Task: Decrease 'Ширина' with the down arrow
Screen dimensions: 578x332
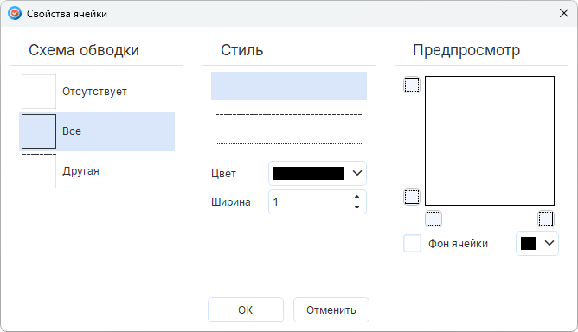Action: (x=356, y=207)
